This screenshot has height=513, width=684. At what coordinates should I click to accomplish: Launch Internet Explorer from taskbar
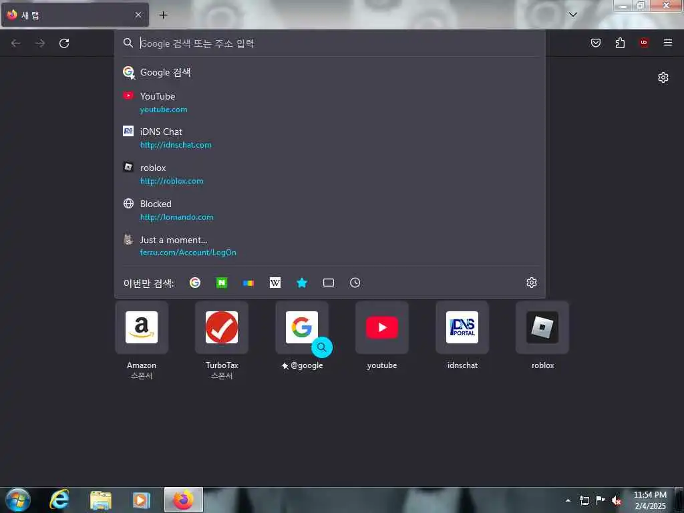[59, 500]
